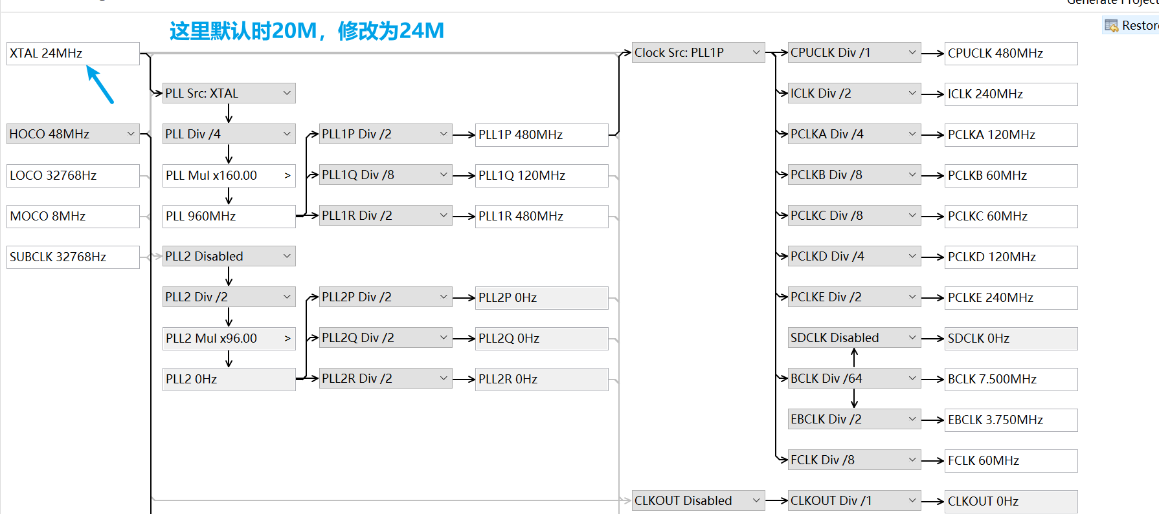Click the Restore defaults icon button
1159x514 pixels.
[1111, 25]
